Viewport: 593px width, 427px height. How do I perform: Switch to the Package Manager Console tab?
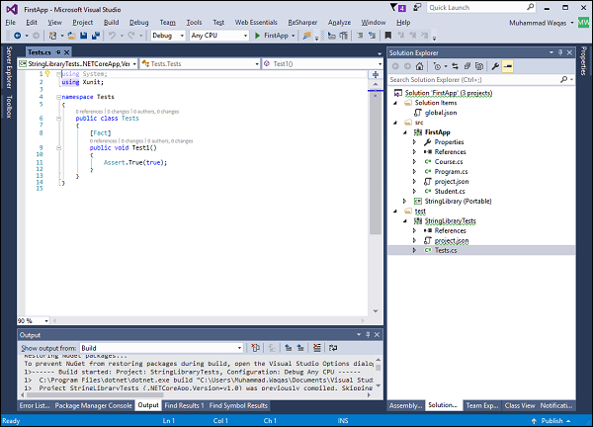93,405
